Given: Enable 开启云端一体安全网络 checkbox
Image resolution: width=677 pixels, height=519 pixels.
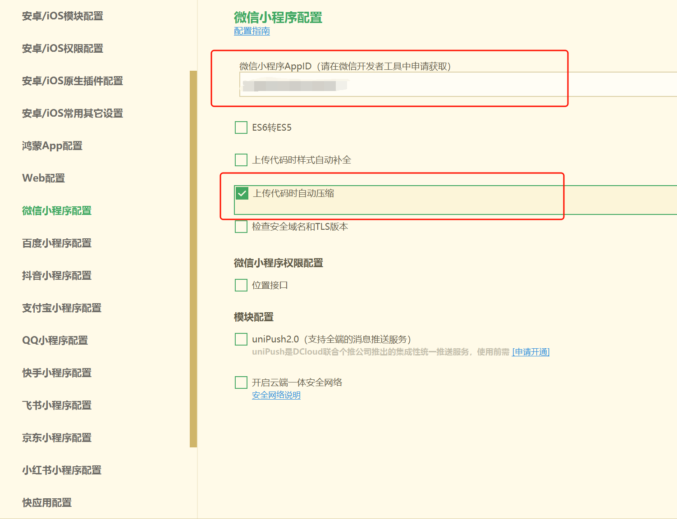Looking at the screenshot, I should point(241,382).
